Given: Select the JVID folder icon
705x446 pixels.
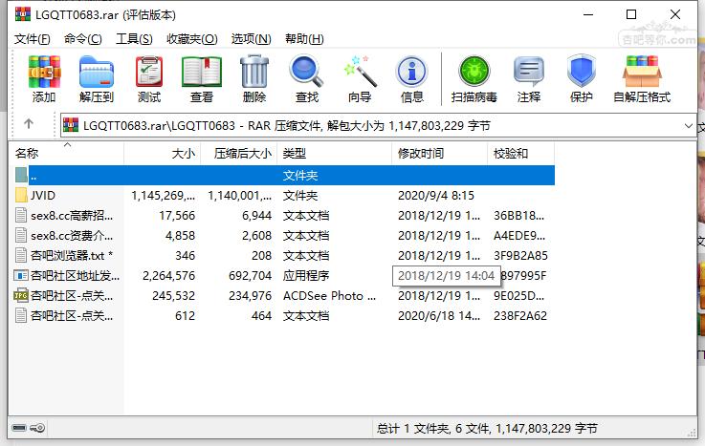Looking at the screenshot, I should point(21,195).
